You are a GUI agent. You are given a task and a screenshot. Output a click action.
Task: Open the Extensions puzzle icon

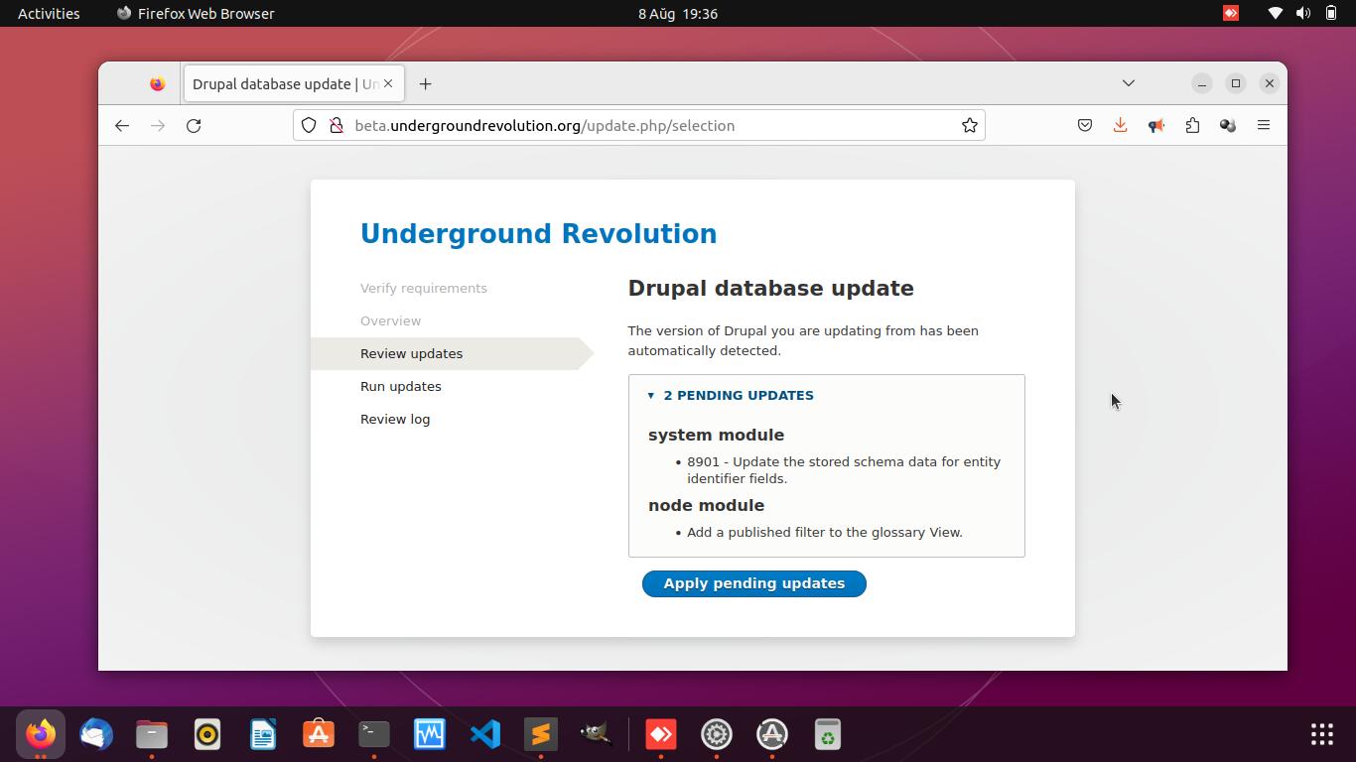coord(1192,125)
